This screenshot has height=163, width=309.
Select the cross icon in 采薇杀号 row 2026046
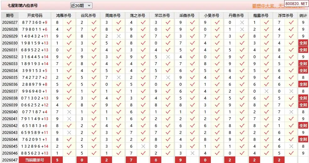(193, 153)
